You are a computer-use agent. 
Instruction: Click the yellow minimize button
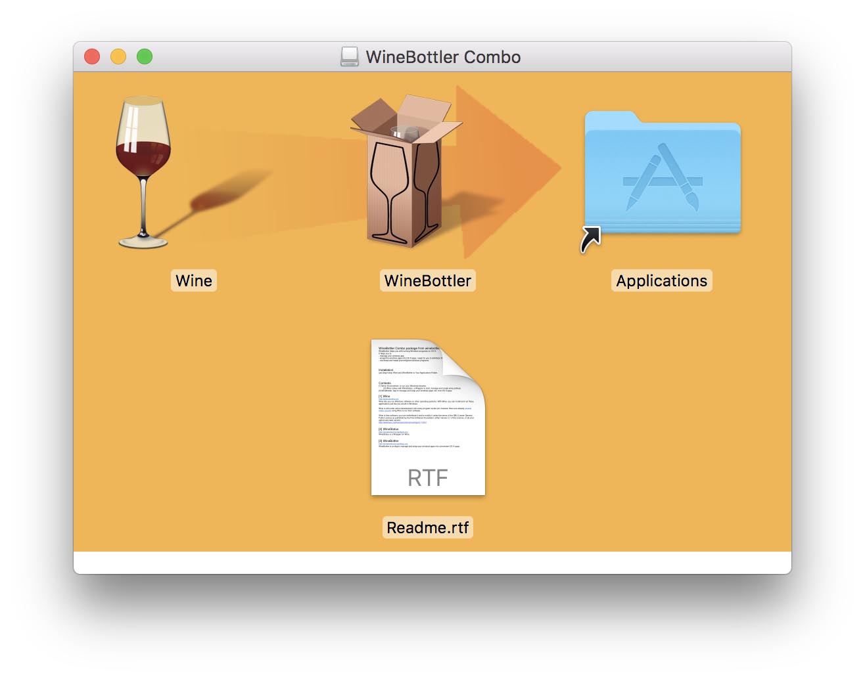(118, 56)
